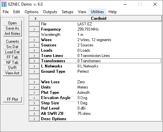Click the arrow button for Desc Options
Screen dimensions: 163x132
pos(34,119)
